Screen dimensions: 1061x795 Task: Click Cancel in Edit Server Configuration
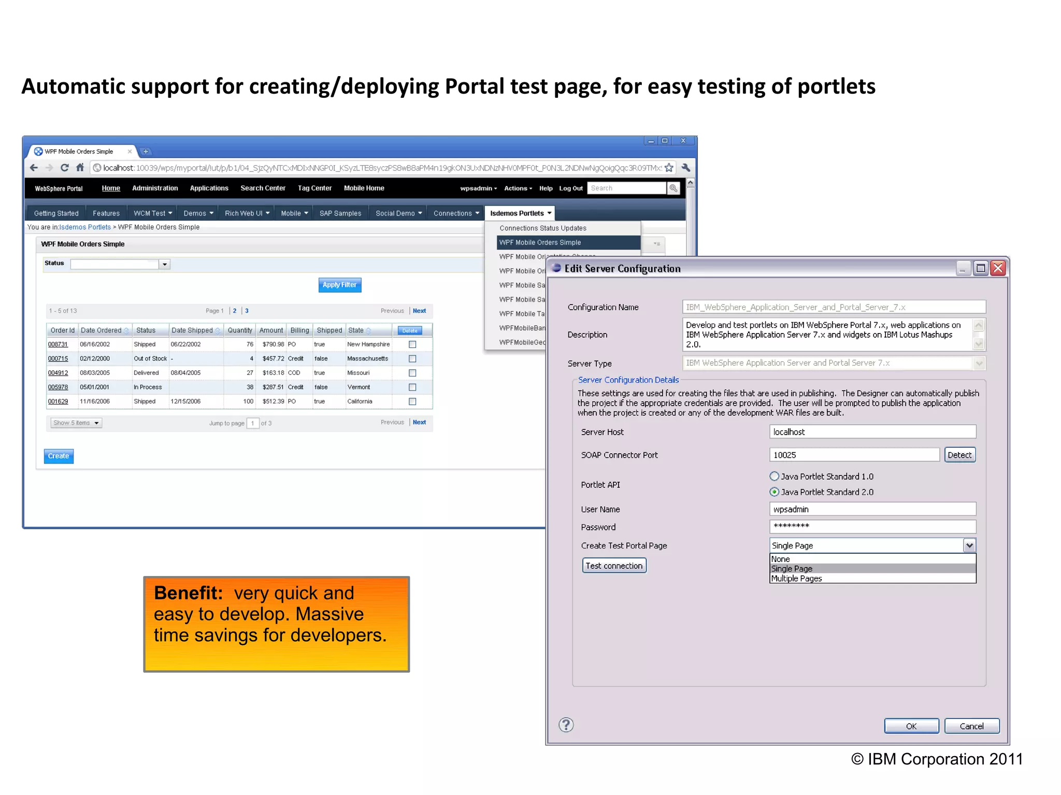pos(971,726)
